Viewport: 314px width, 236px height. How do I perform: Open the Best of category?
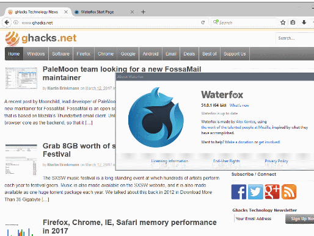click(210, 54)
